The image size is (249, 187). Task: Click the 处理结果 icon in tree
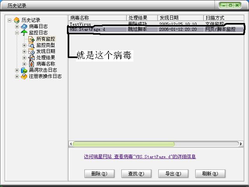click(x=31, y=58)
